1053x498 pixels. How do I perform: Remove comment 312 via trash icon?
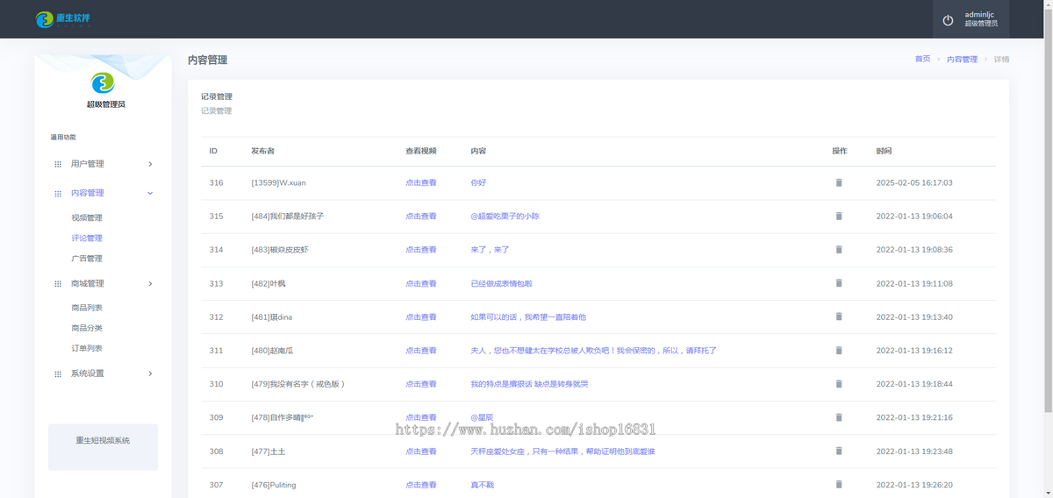pos(838,317)
